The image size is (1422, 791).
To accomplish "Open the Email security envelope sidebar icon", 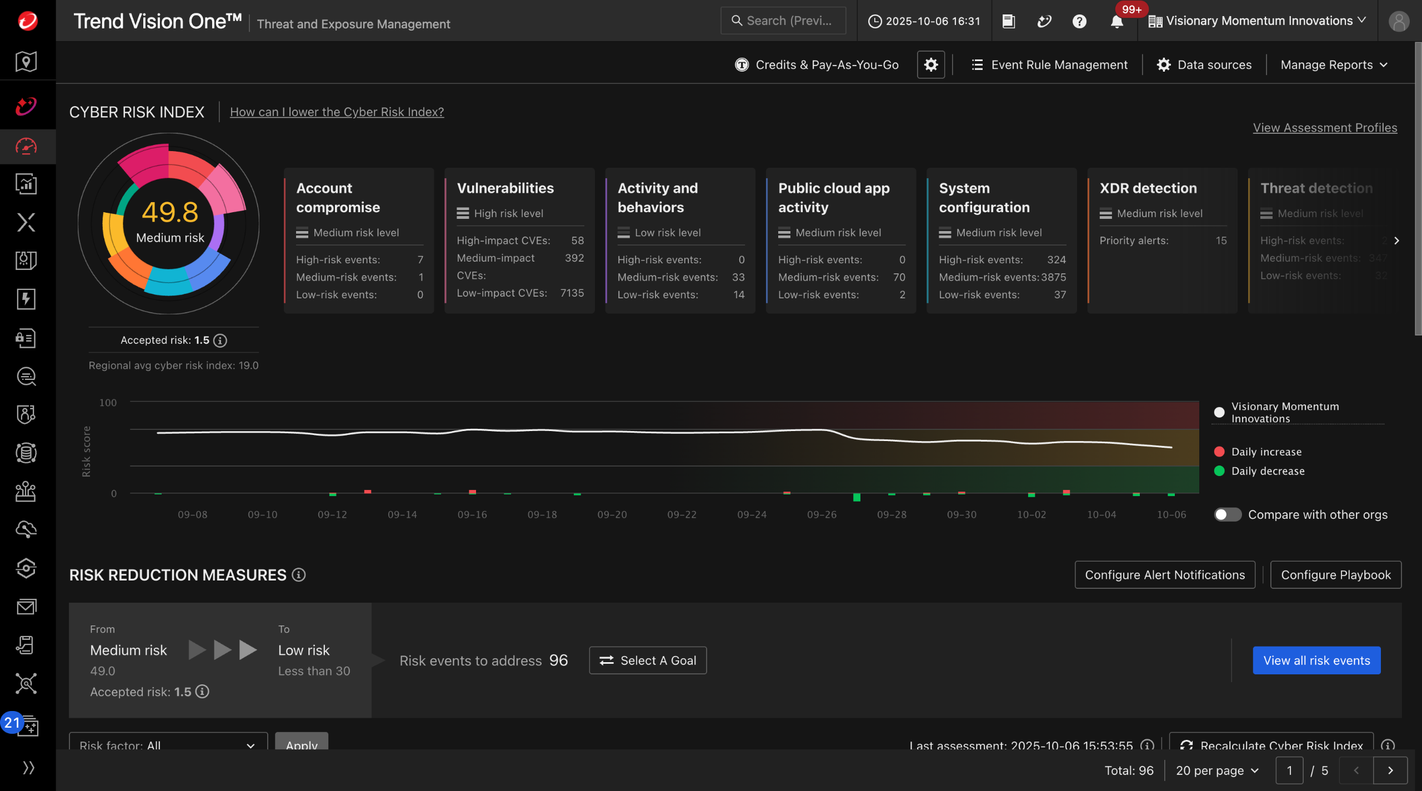I will point(26,607).
